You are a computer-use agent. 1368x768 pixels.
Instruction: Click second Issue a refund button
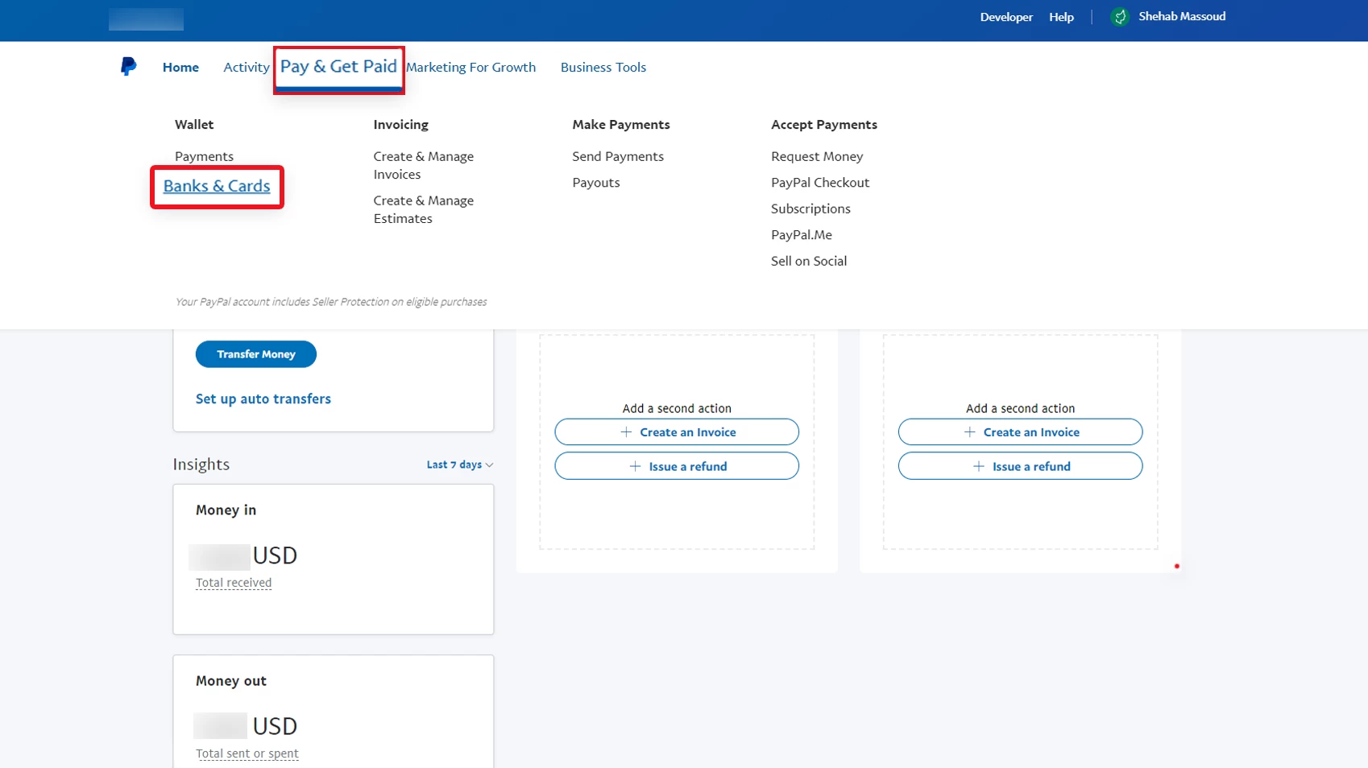(1020, 466)
